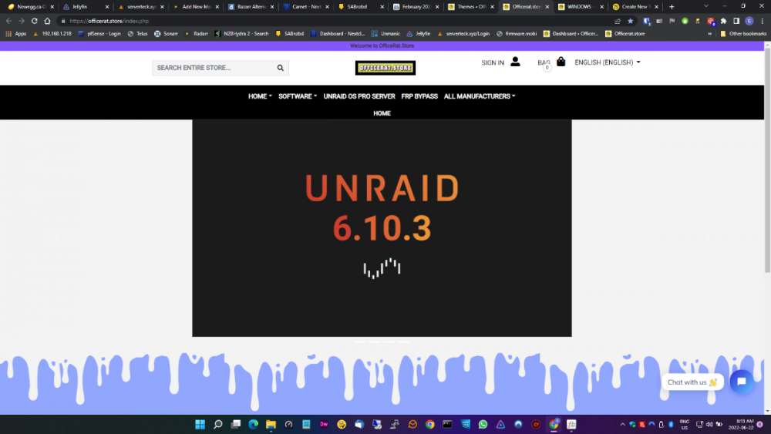771x434 pixels.
Task: Click the Windows Start button in taskbar
Action: coord(200,424)
